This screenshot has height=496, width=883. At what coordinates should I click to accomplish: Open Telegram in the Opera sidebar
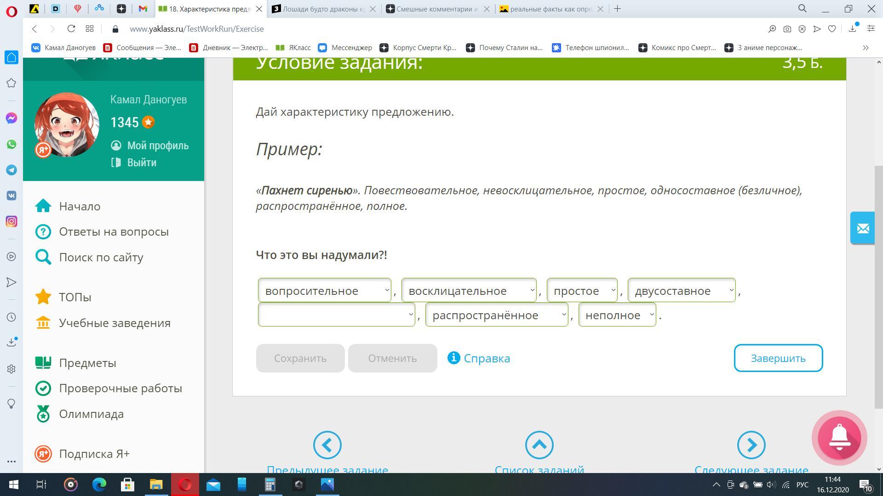tap(11, 170)
